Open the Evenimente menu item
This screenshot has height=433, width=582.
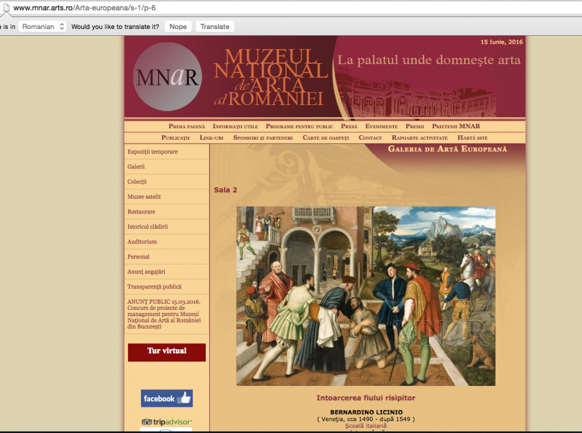381,127
